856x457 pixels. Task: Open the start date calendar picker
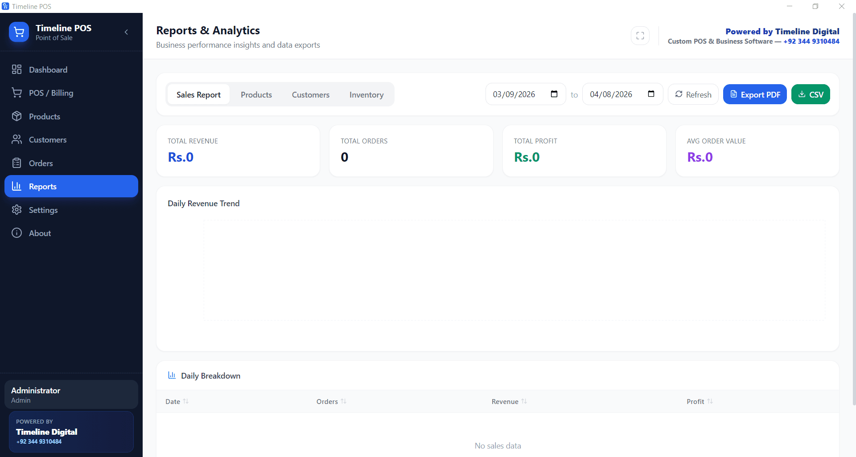point(554,94)
